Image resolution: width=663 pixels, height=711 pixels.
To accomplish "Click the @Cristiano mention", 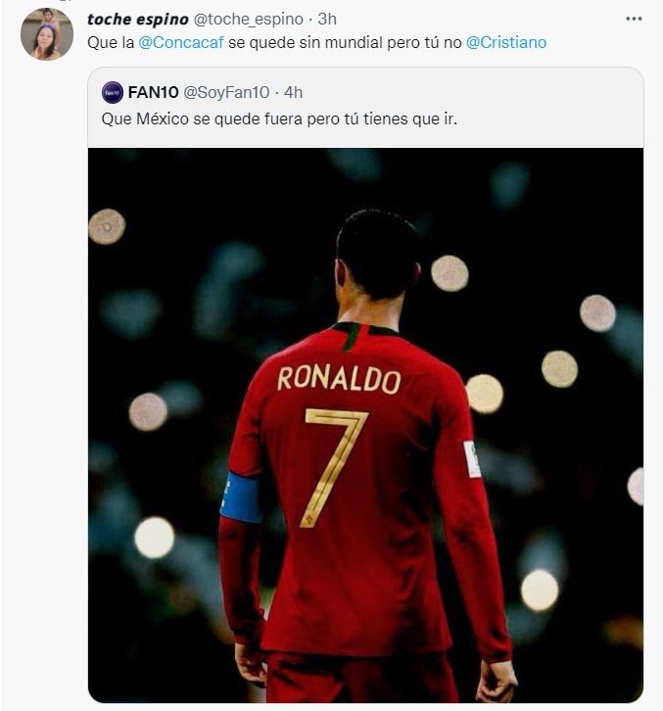I will [506, 43].
